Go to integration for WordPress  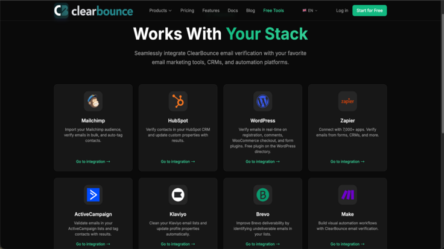click(x=262, y=161)
